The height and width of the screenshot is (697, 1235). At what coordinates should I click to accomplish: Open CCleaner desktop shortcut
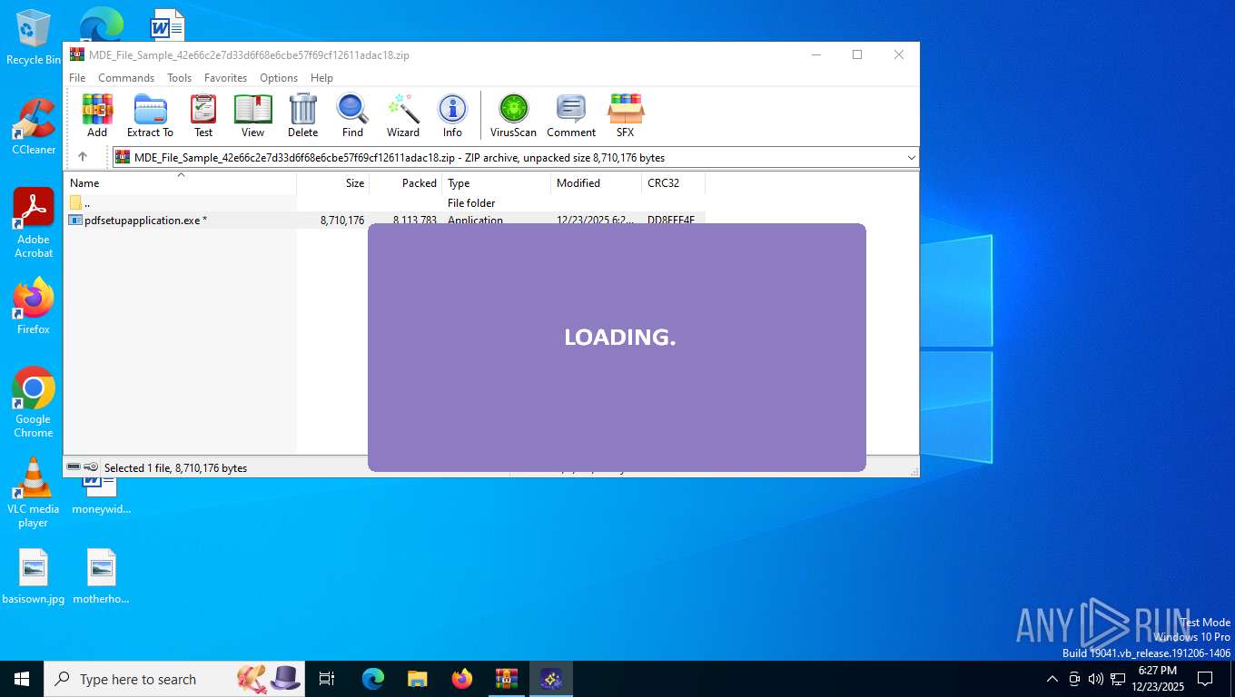pyautogui.click(x=34, y=127)
